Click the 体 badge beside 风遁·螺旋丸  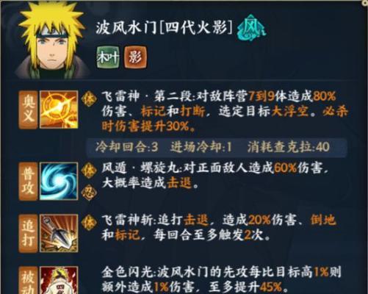[89, 171]
